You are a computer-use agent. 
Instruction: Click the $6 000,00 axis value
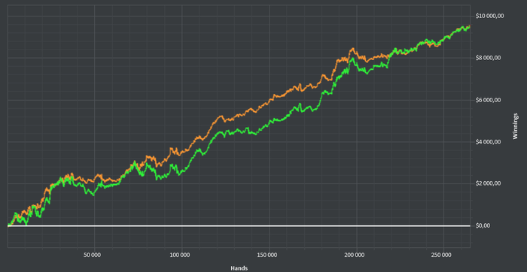click(x=488, y=100)
